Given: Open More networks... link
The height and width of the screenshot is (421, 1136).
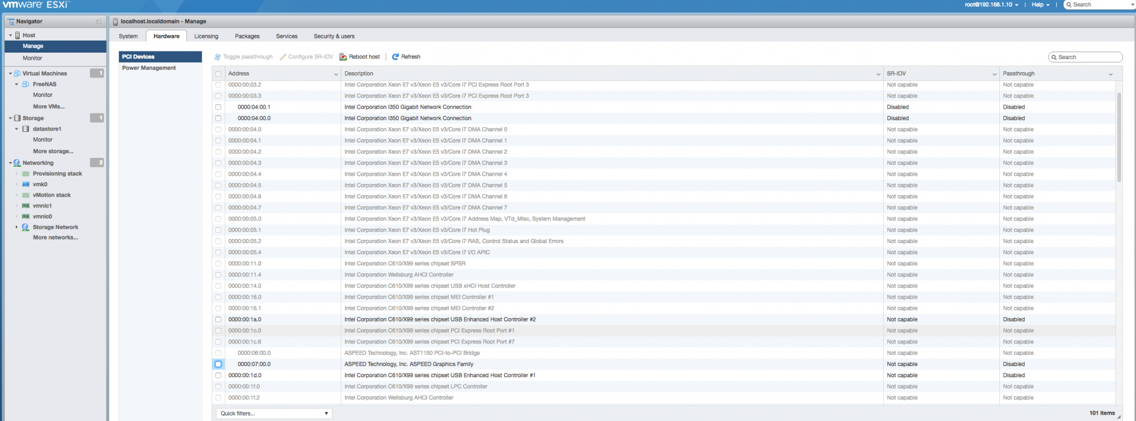Looking at the screenshot, I should coord(56,238).
